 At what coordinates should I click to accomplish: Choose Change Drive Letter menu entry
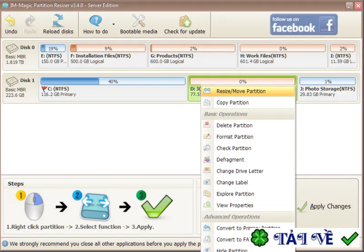coord(248,171)
